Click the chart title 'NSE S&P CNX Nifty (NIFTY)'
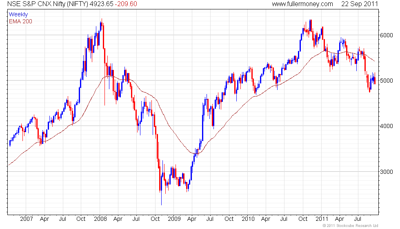The width and height of the screenshot is (400, 229). coord(48,4)
